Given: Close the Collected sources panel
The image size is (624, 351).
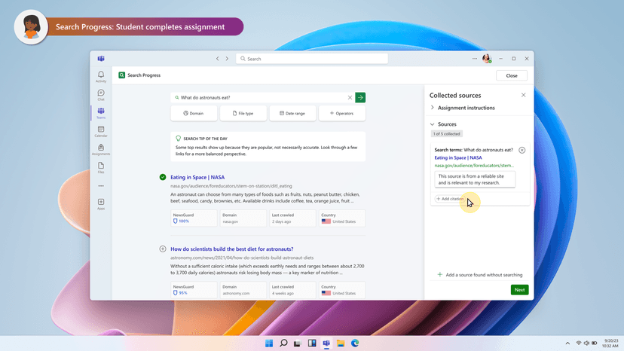Looking at the screenshot, I should (523, 95).
